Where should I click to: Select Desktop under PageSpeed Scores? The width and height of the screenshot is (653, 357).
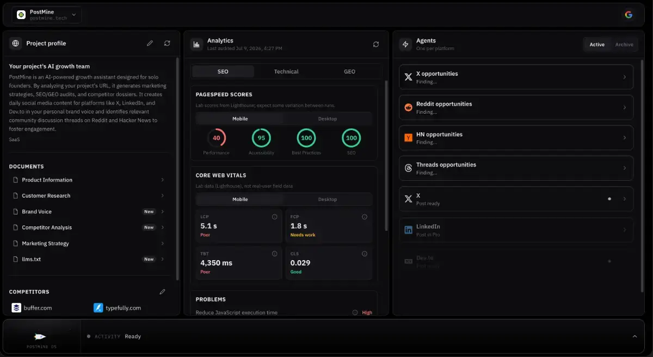click(x=328, y=119)
